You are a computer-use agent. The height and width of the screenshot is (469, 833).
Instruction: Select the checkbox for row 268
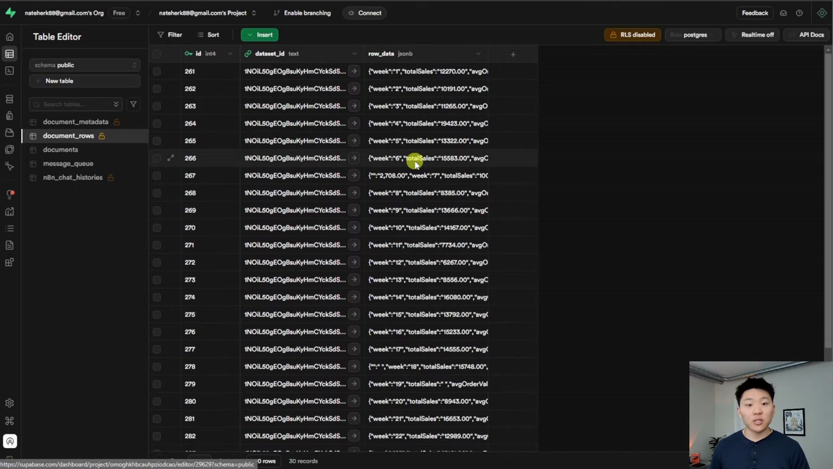pos(157,193)
